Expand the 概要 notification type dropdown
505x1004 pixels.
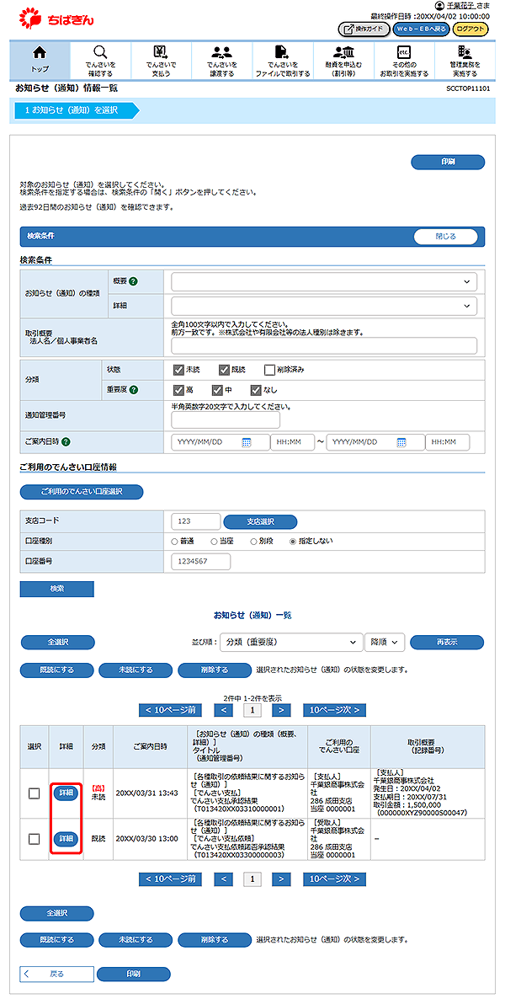point(324,281)
